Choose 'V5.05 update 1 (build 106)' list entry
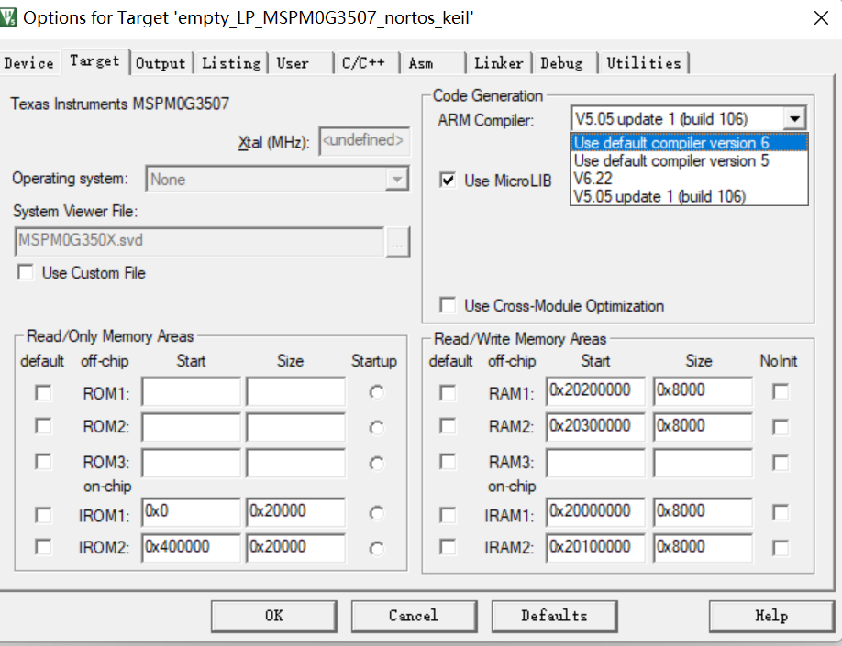Viewport: 842px width, 646px height. (689, 196)
